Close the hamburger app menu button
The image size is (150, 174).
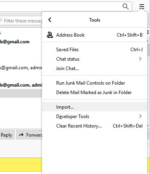click(x=142, y=7)
